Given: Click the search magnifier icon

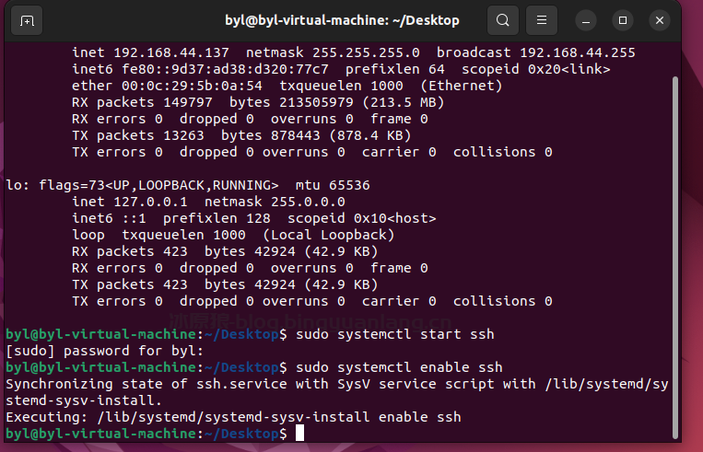Looking at the screenshot, I should 502,20.
